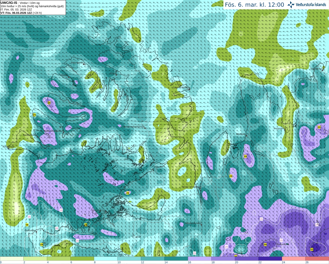Click the above-26 m/s red legend swatch

click(x=317, y=259)
